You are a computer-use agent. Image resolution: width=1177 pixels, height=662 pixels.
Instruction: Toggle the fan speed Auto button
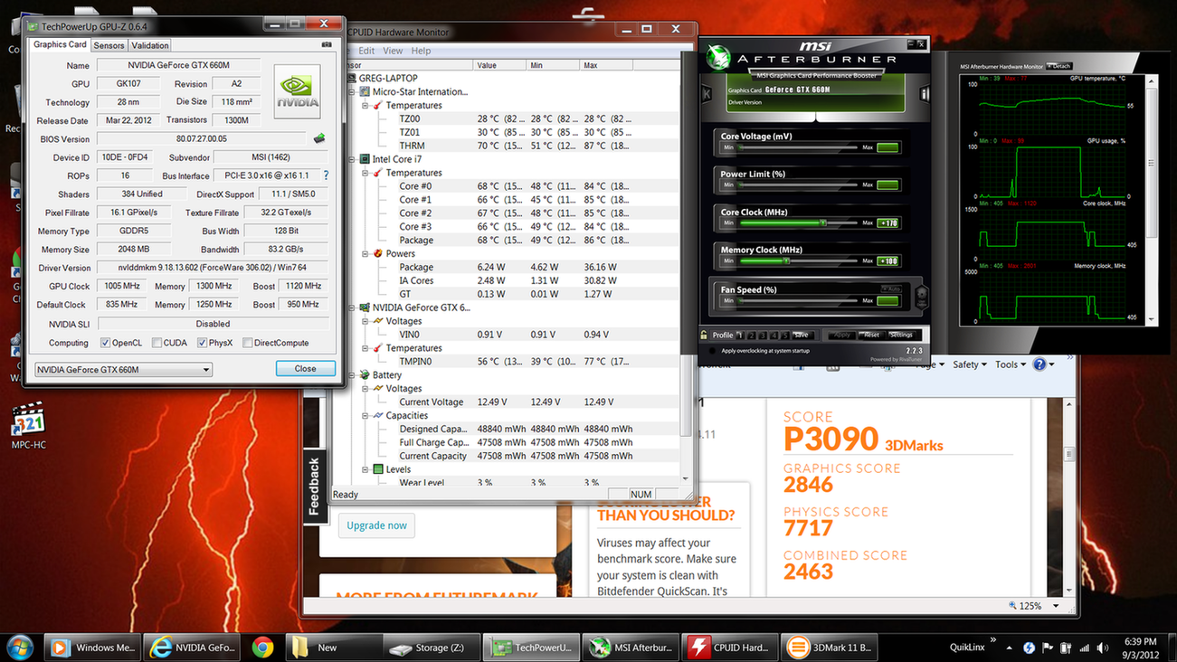889,288
